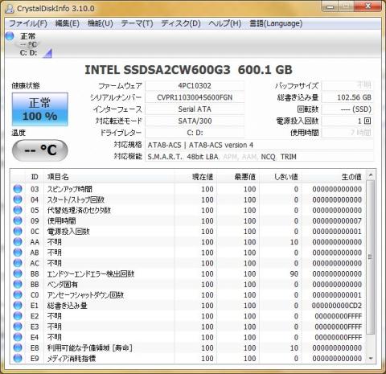Click status orb for row E3
Viewport: 386px width, 374px height.
click(18, 327)
